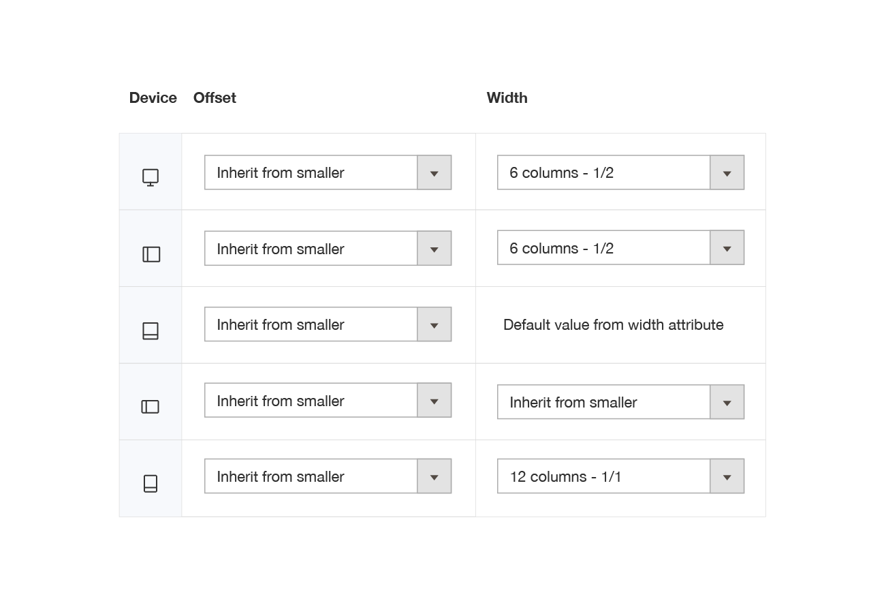Expand the arrow on the 12 columns width selector
Screen dimensions: 886x614
727,476
